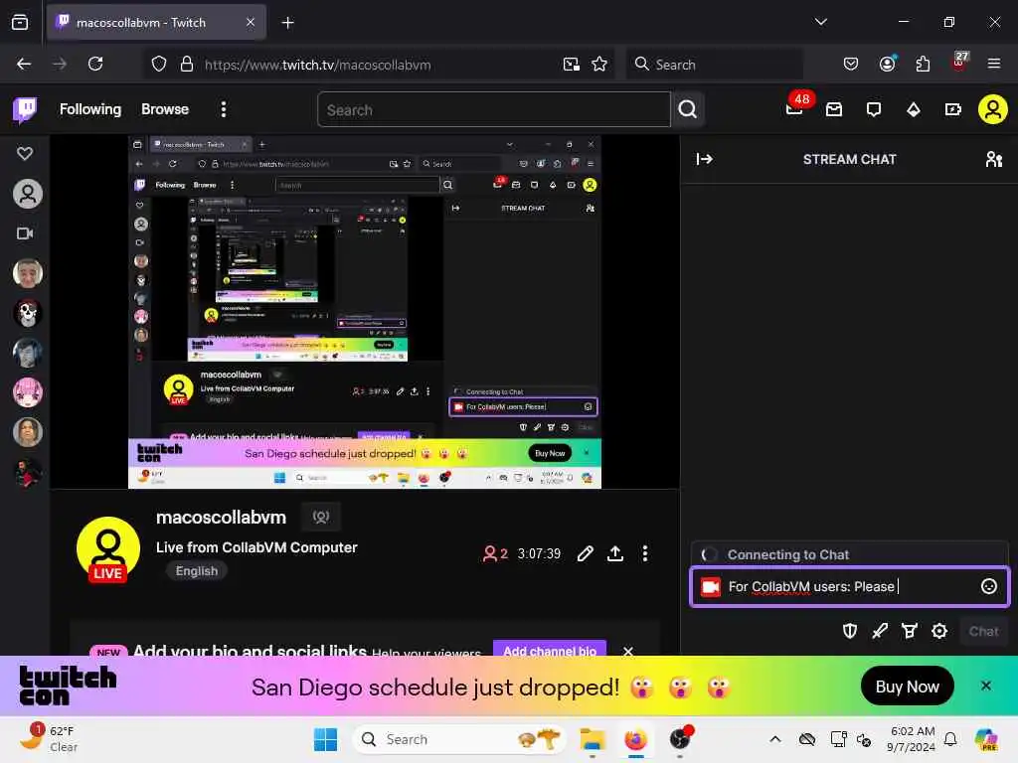Open the chat community users icon

click(993, 159)
